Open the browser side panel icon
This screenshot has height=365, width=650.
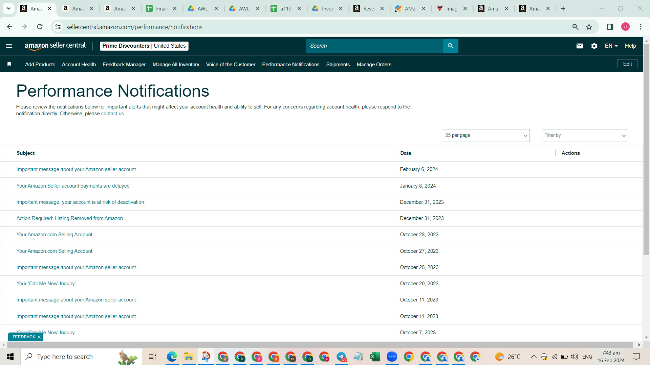tap(610, 27)
